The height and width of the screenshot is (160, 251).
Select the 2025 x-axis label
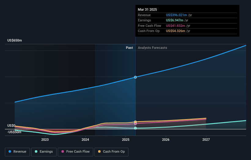126,140
